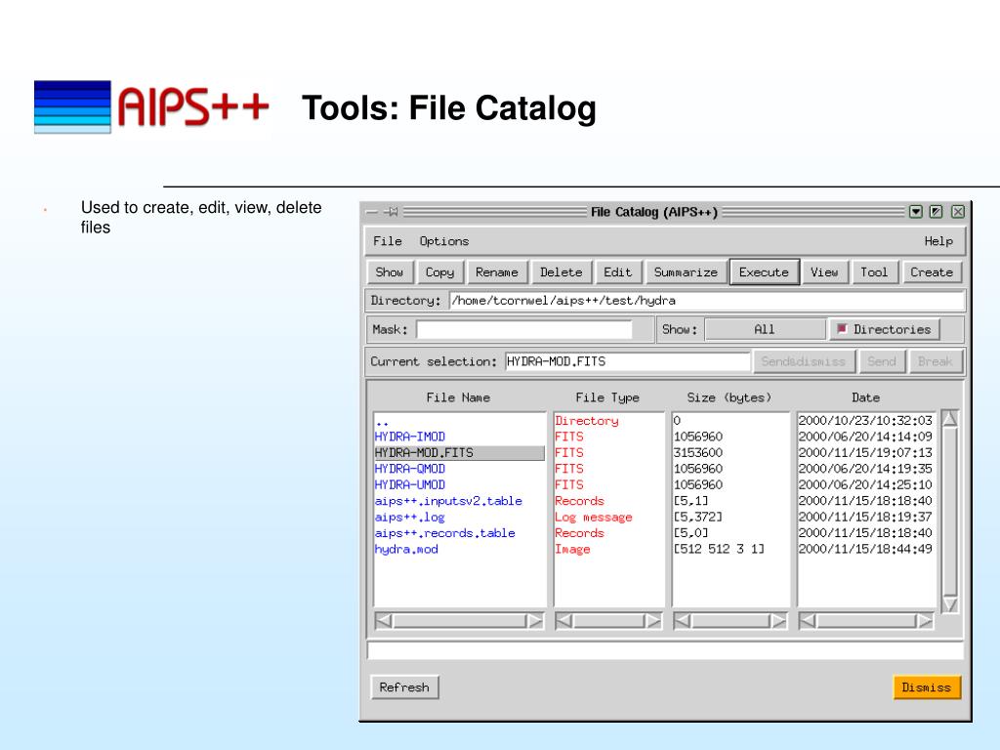Select HYDRA-IMOD in the file list

coord(459,437)
